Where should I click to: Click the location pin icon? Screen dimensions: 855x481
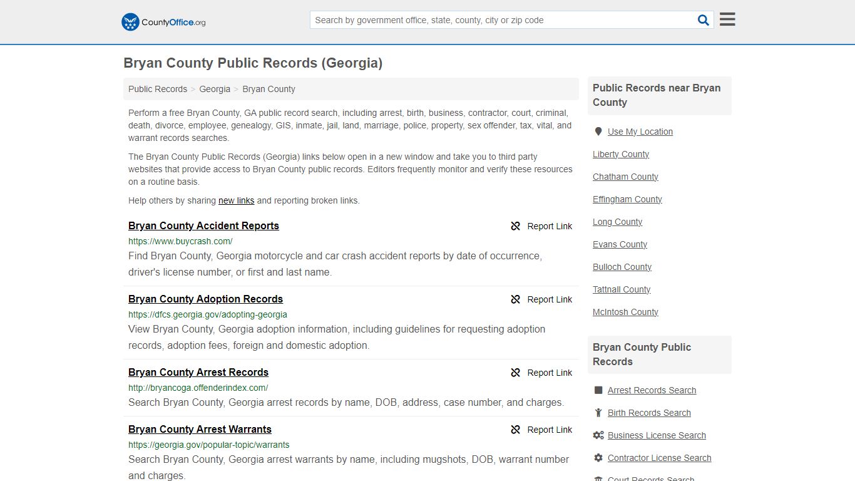pyautogui.click(x=598, y=132)
